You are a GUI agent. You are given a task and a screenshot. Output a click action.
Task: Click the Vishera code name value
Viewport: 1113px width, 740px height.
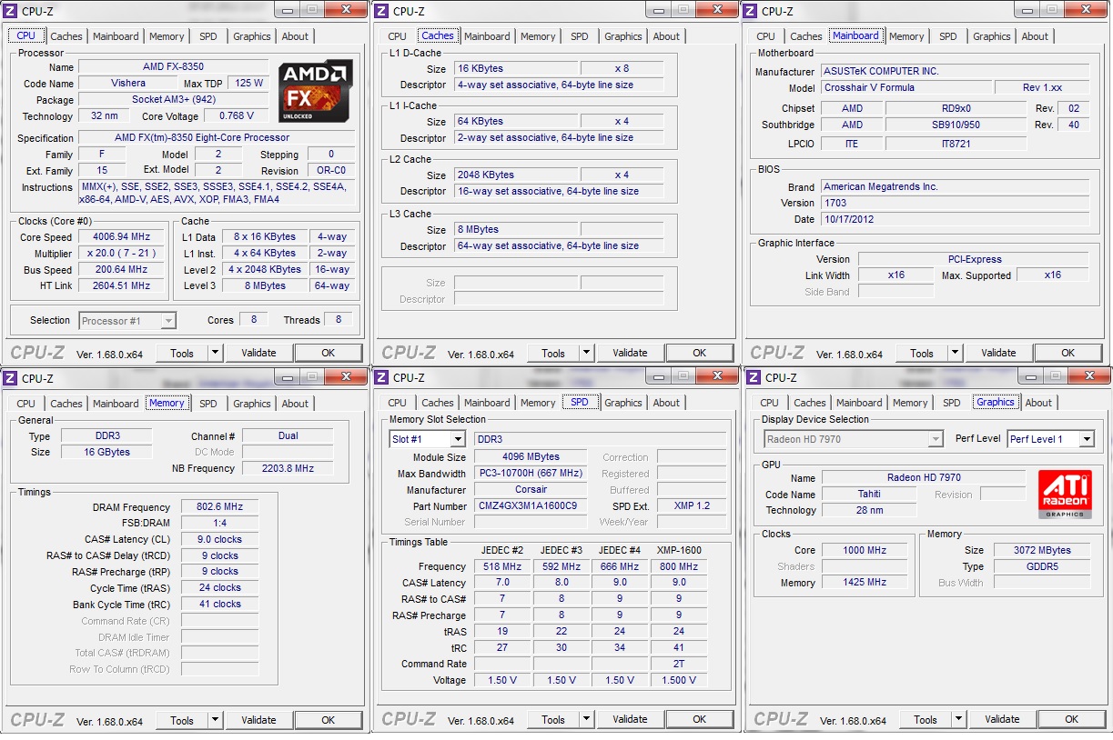tap(127, 84)
